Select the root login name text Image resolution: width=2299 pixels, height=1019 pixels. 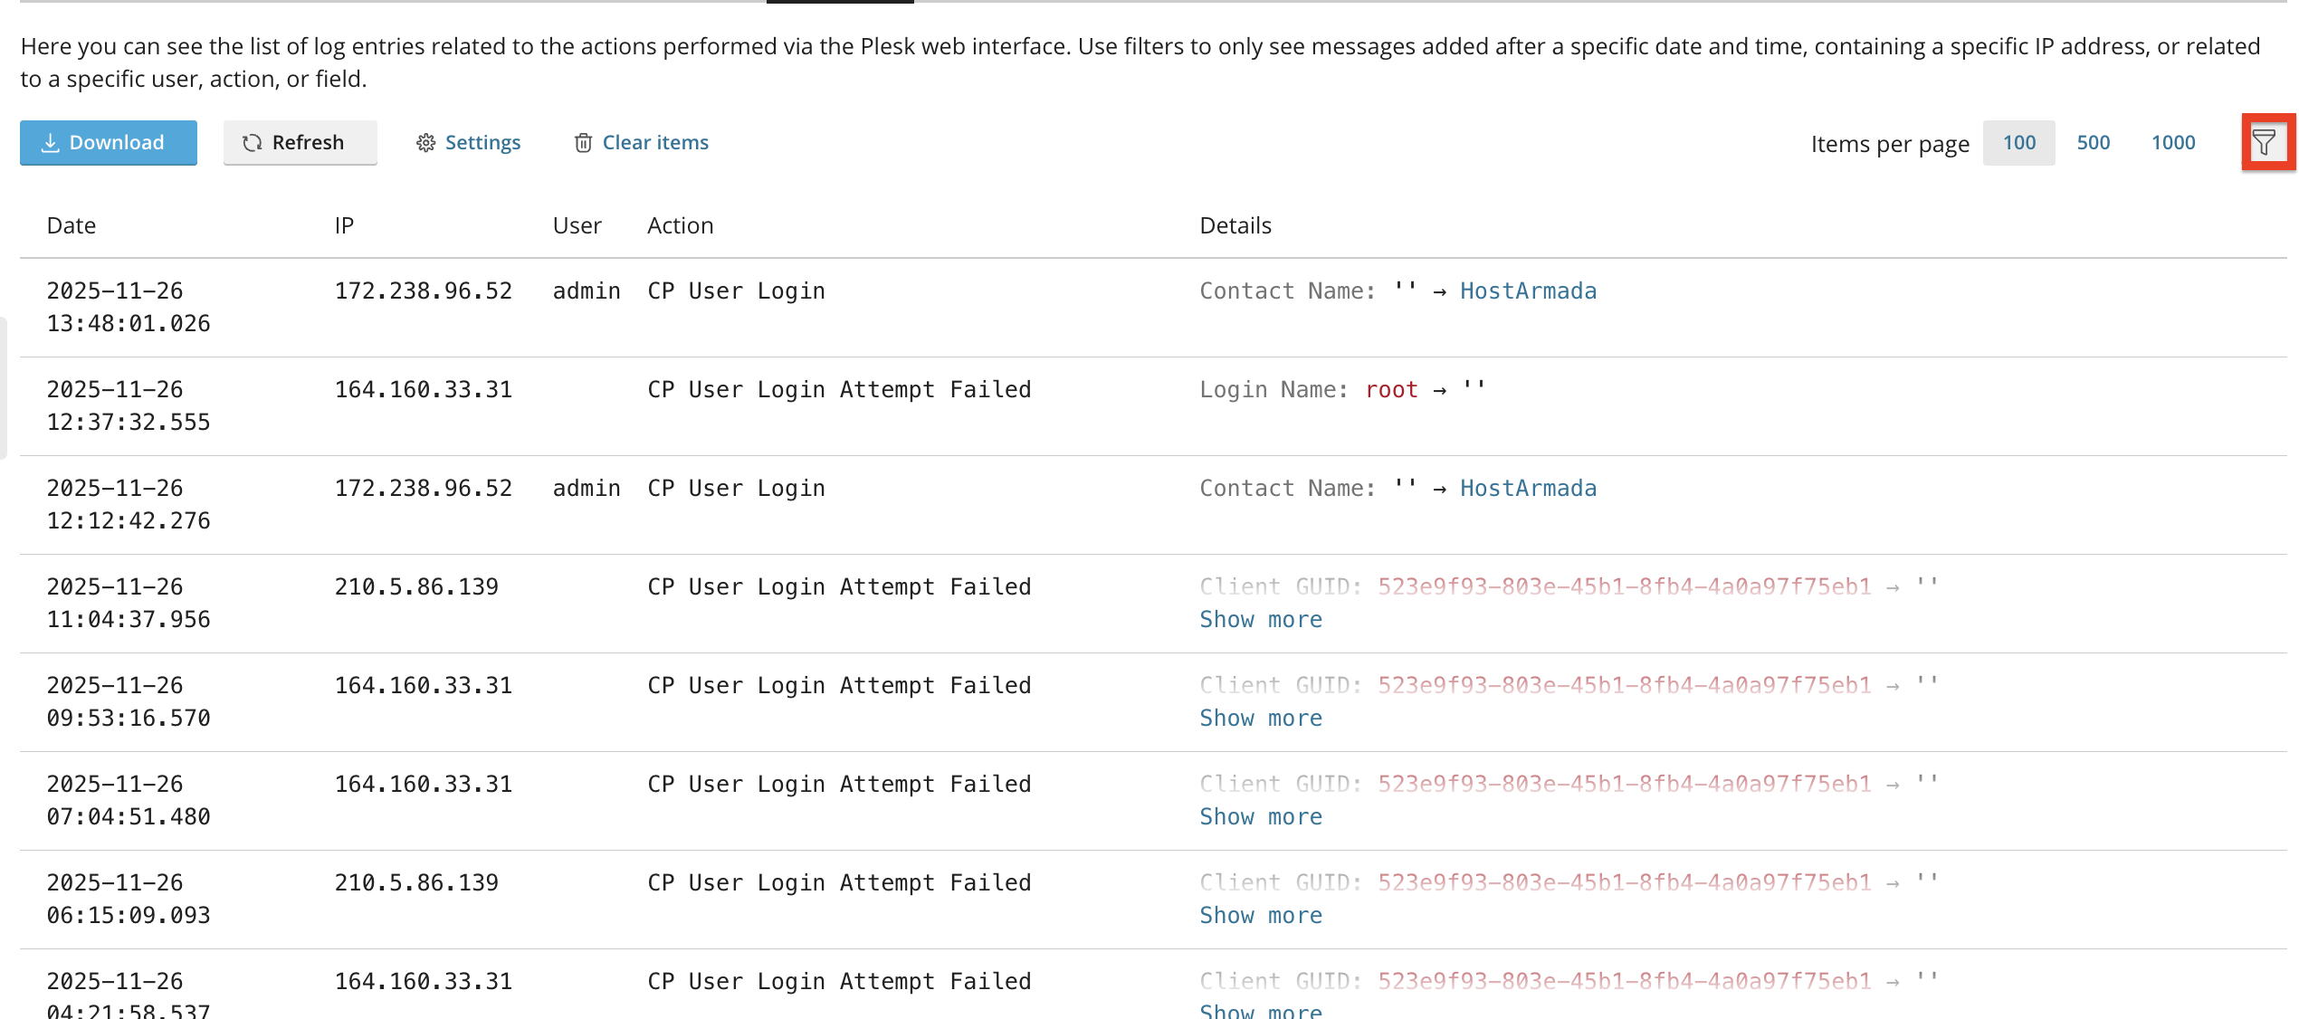[x=1391, y=389]
